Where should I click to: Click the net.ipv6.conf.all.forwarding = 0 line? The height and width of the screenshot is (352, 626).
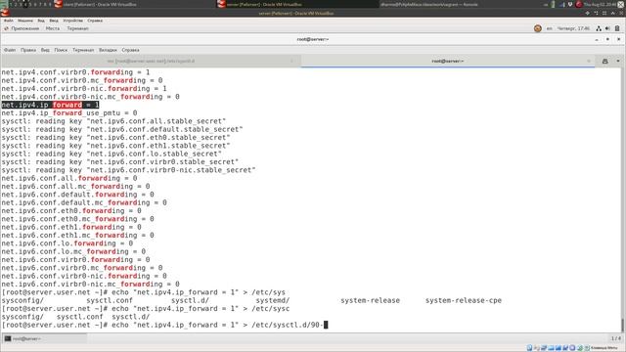point(69,178)
